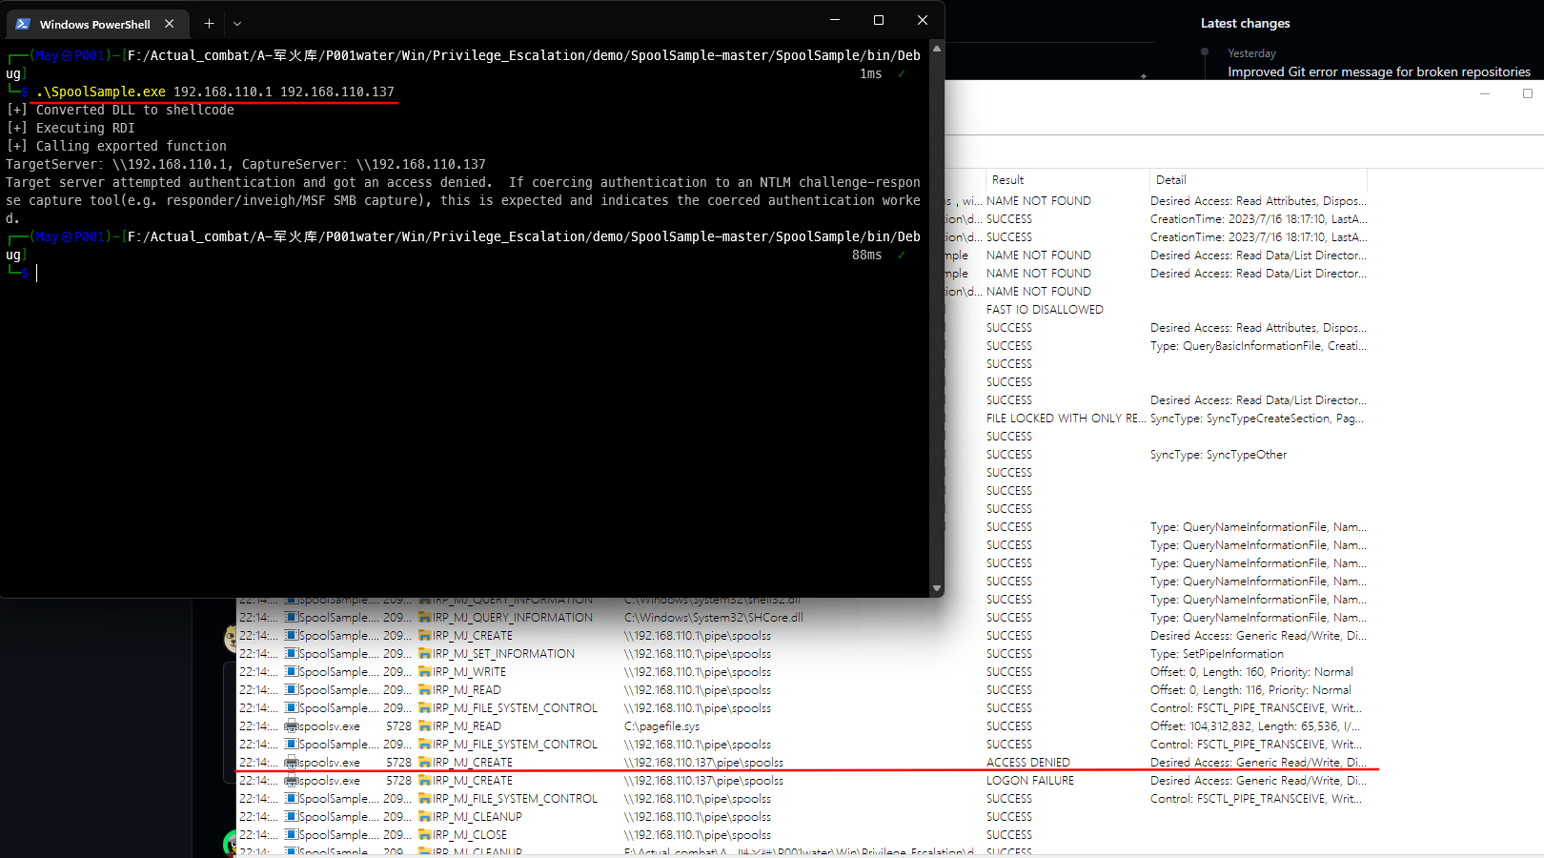Click file icon of SHCore.dll QUERY_INFORMATION row

425,618
